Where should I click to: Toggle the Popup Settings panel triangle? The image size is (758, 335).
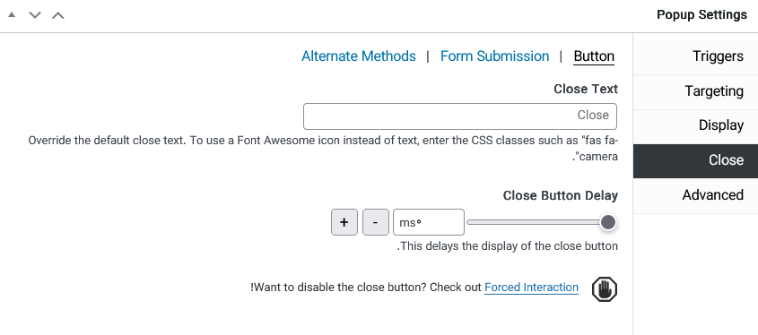(12, 15)
